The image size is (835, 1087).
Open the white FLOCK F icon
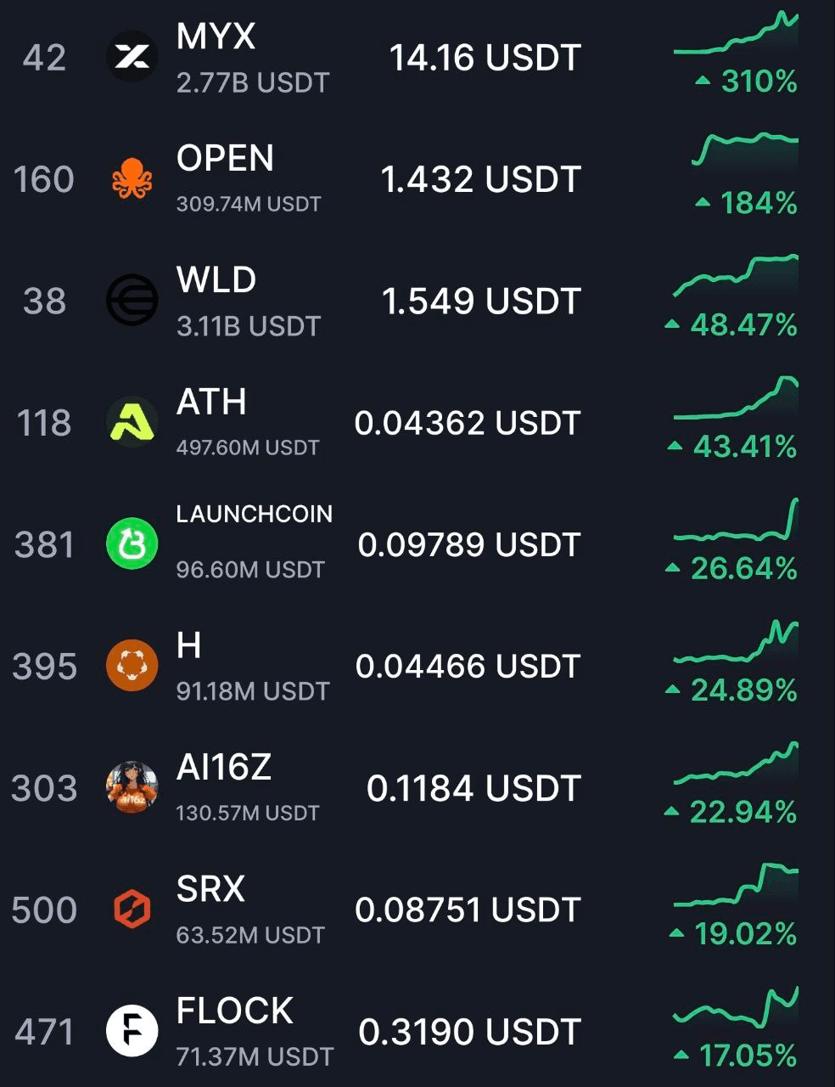pos(132,1031)
